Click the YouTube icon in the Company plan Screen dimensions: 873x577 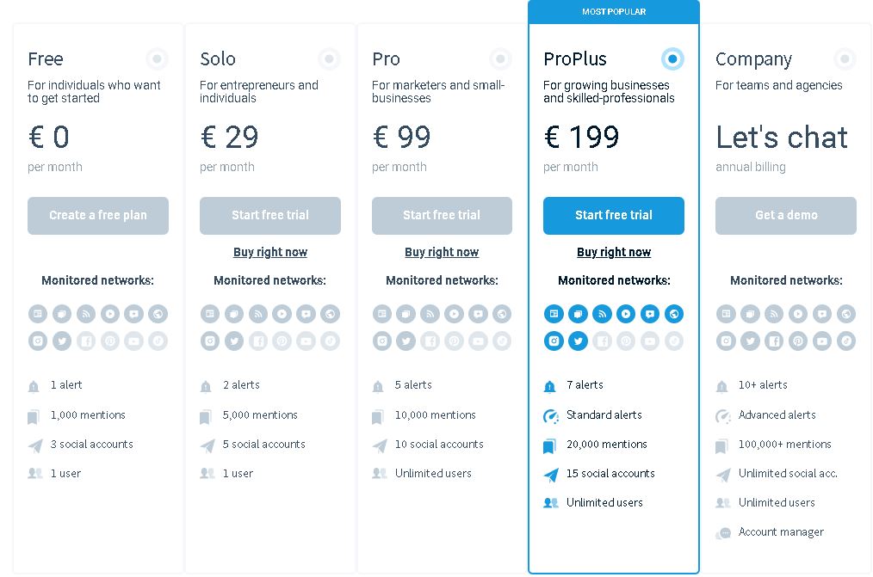click(822, 341)
